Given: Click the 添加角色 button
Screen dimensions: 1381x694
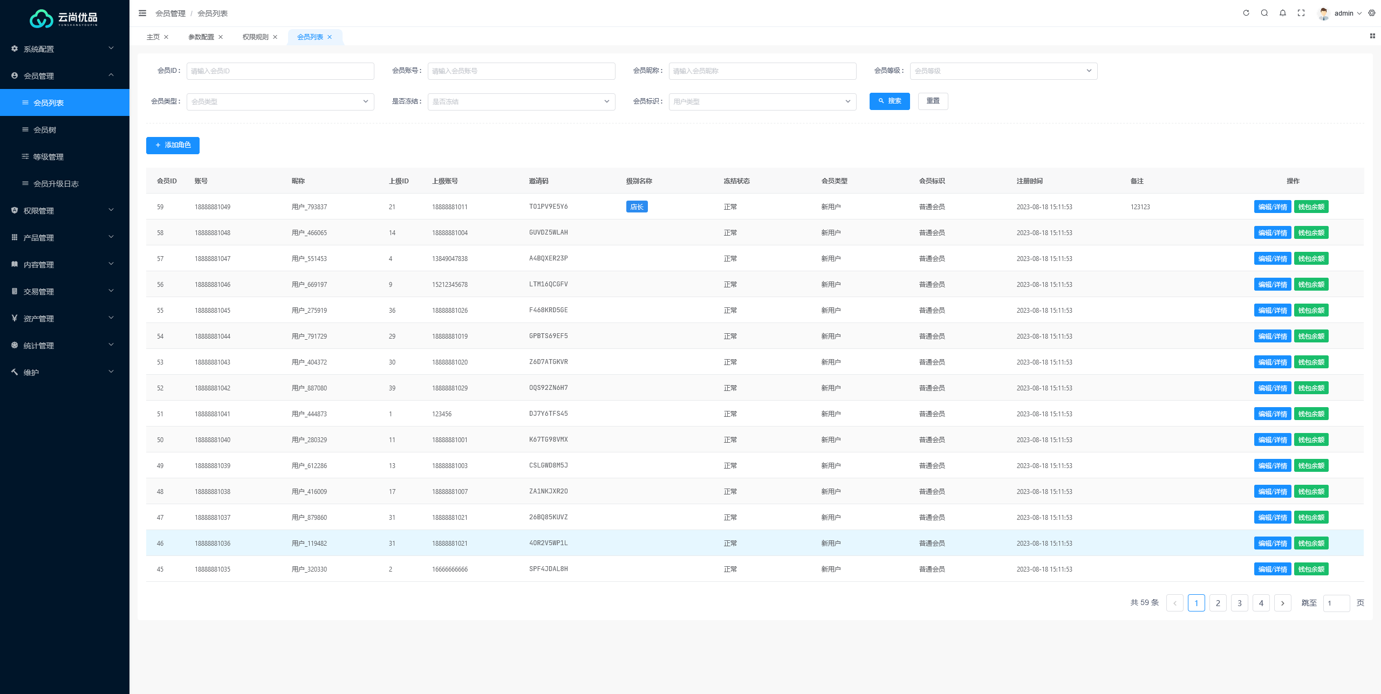Looking at the screenshot, I should (x=173, y=145).
